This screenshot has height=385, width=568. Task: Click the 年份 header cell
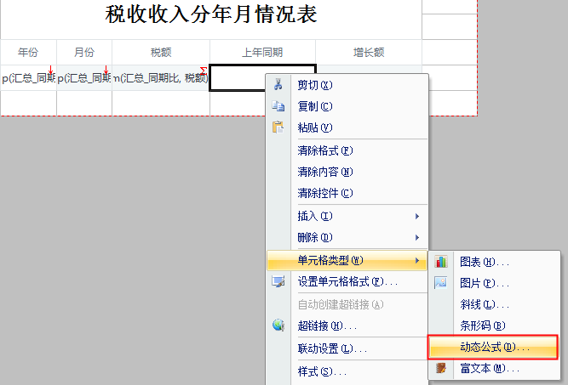(28, 53)
